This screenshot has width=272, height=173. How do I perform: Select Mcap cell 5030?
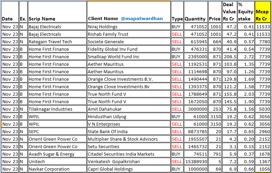click(x=263, y=109)
